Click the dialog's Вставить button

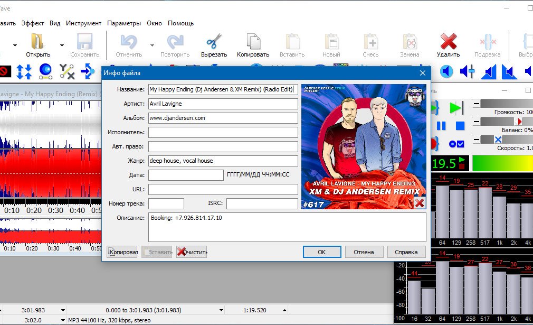(x=157, y=252)
